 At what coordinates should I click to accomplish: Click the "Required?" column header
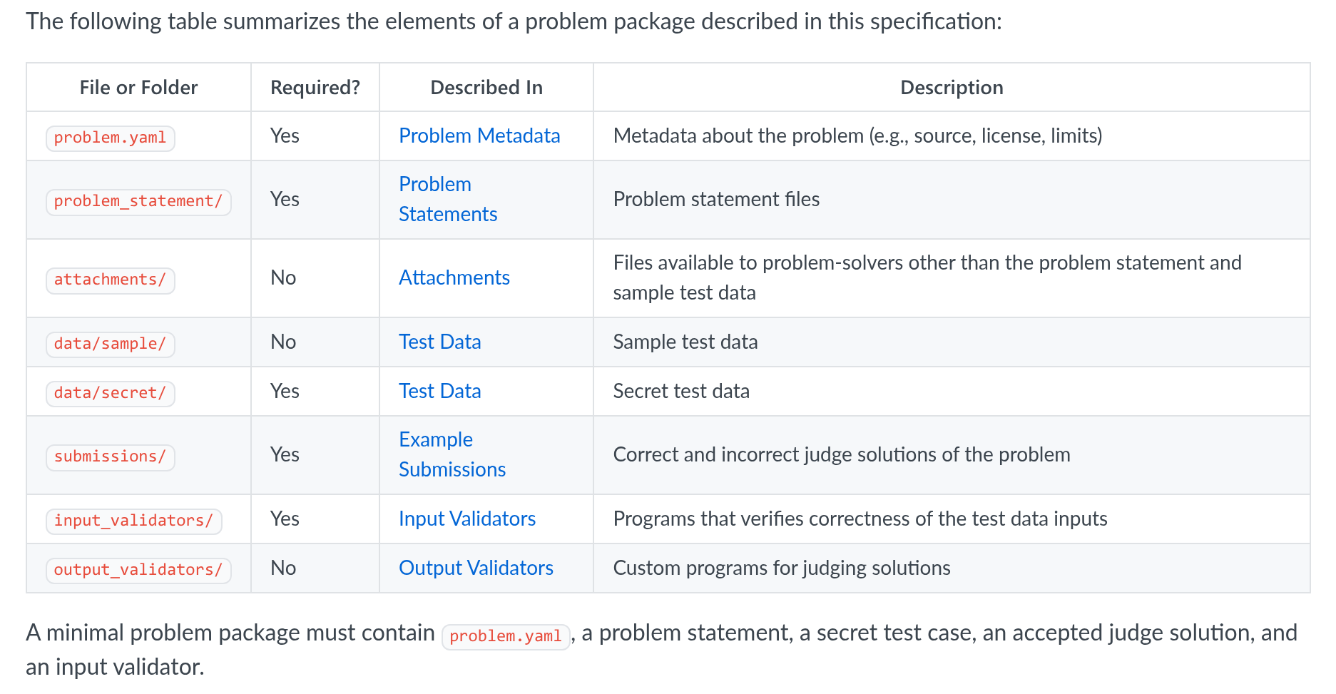click(315, 88)
